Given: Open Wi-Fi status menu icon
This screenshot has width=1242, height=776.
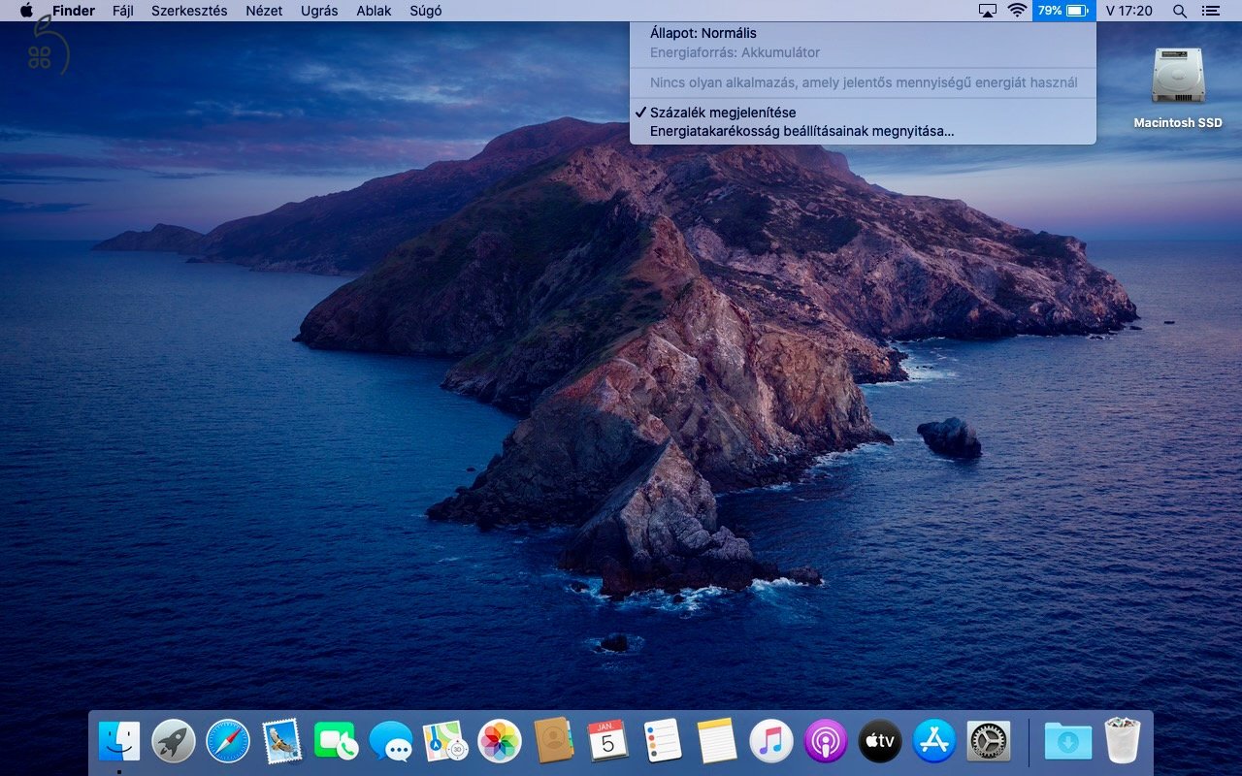Looking at the screenshot, I should [1017, 11].
